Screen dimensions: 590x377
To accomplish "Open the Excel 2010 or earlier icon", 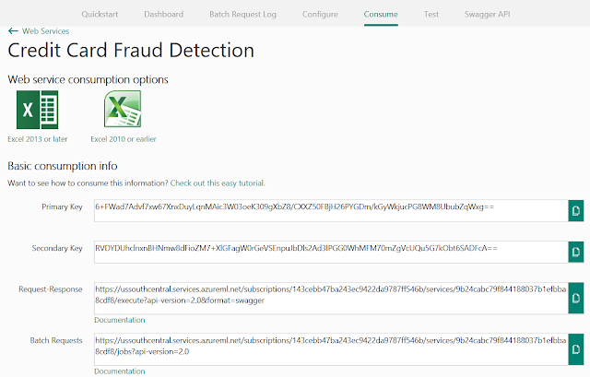I will pos(123,109).
